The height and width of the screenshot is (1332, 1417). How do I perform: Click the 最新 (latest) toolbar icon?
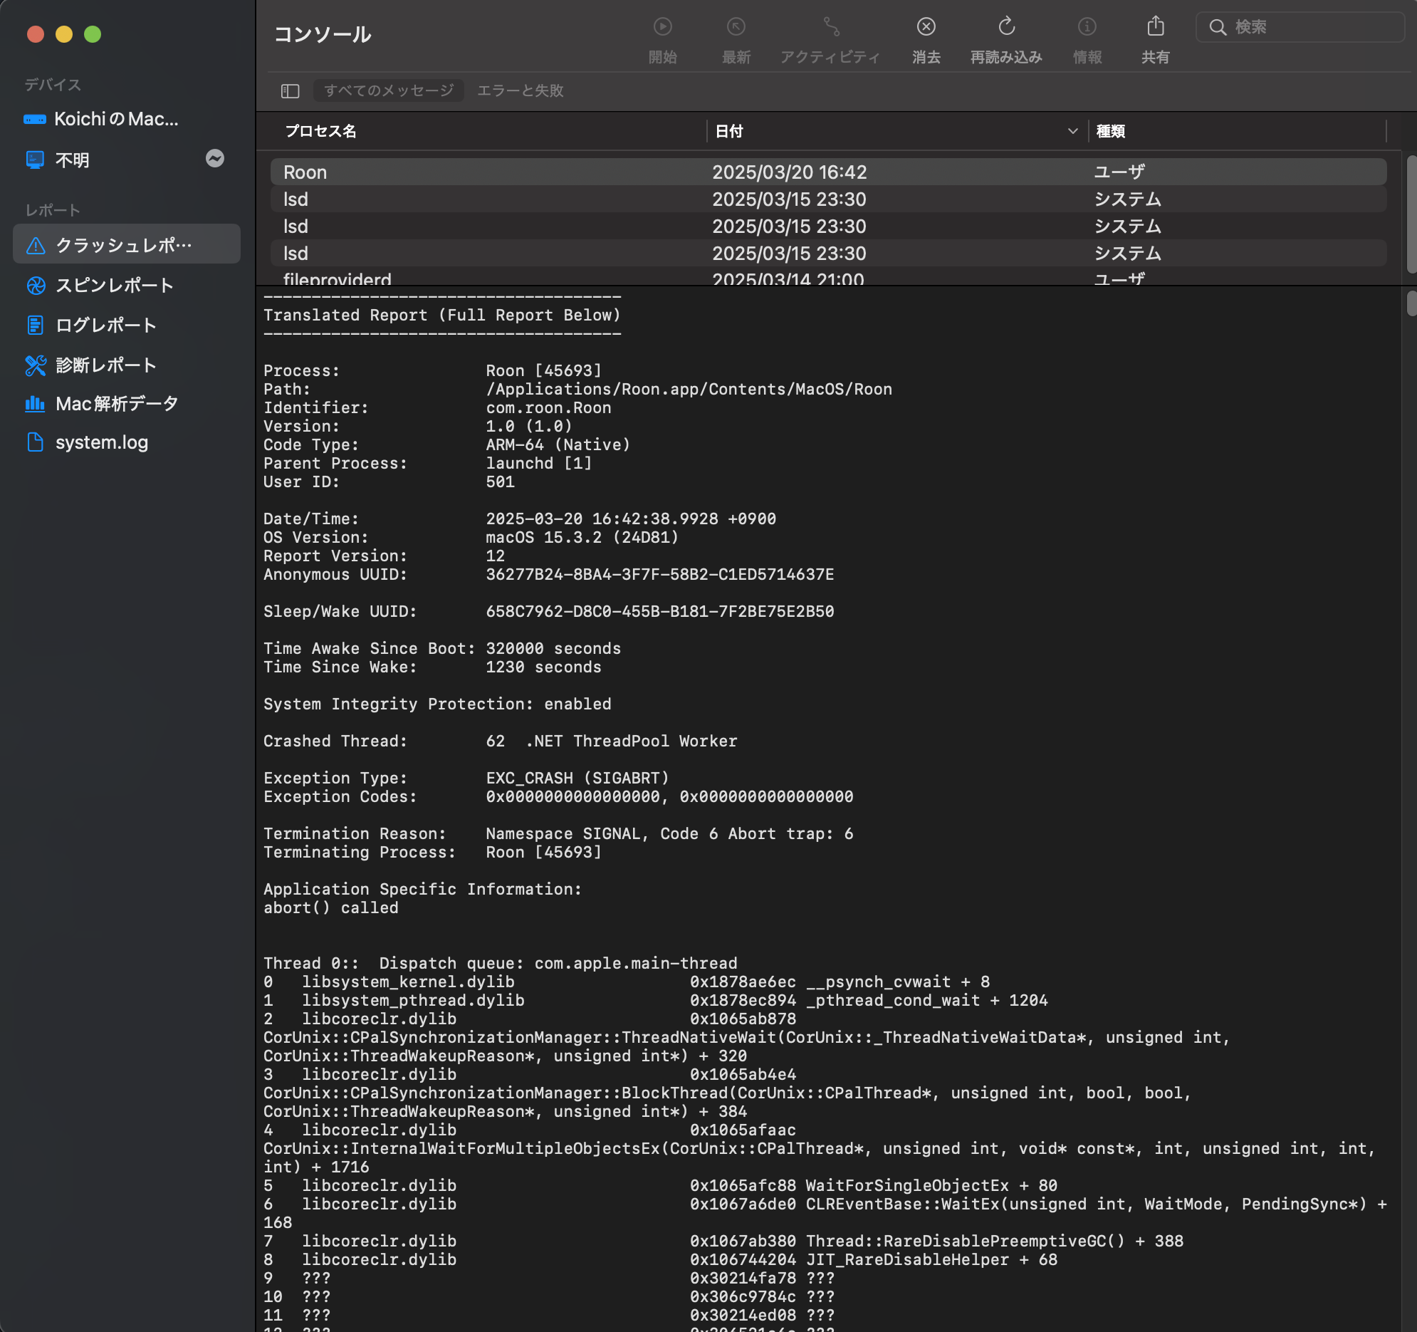click(736, 27)
